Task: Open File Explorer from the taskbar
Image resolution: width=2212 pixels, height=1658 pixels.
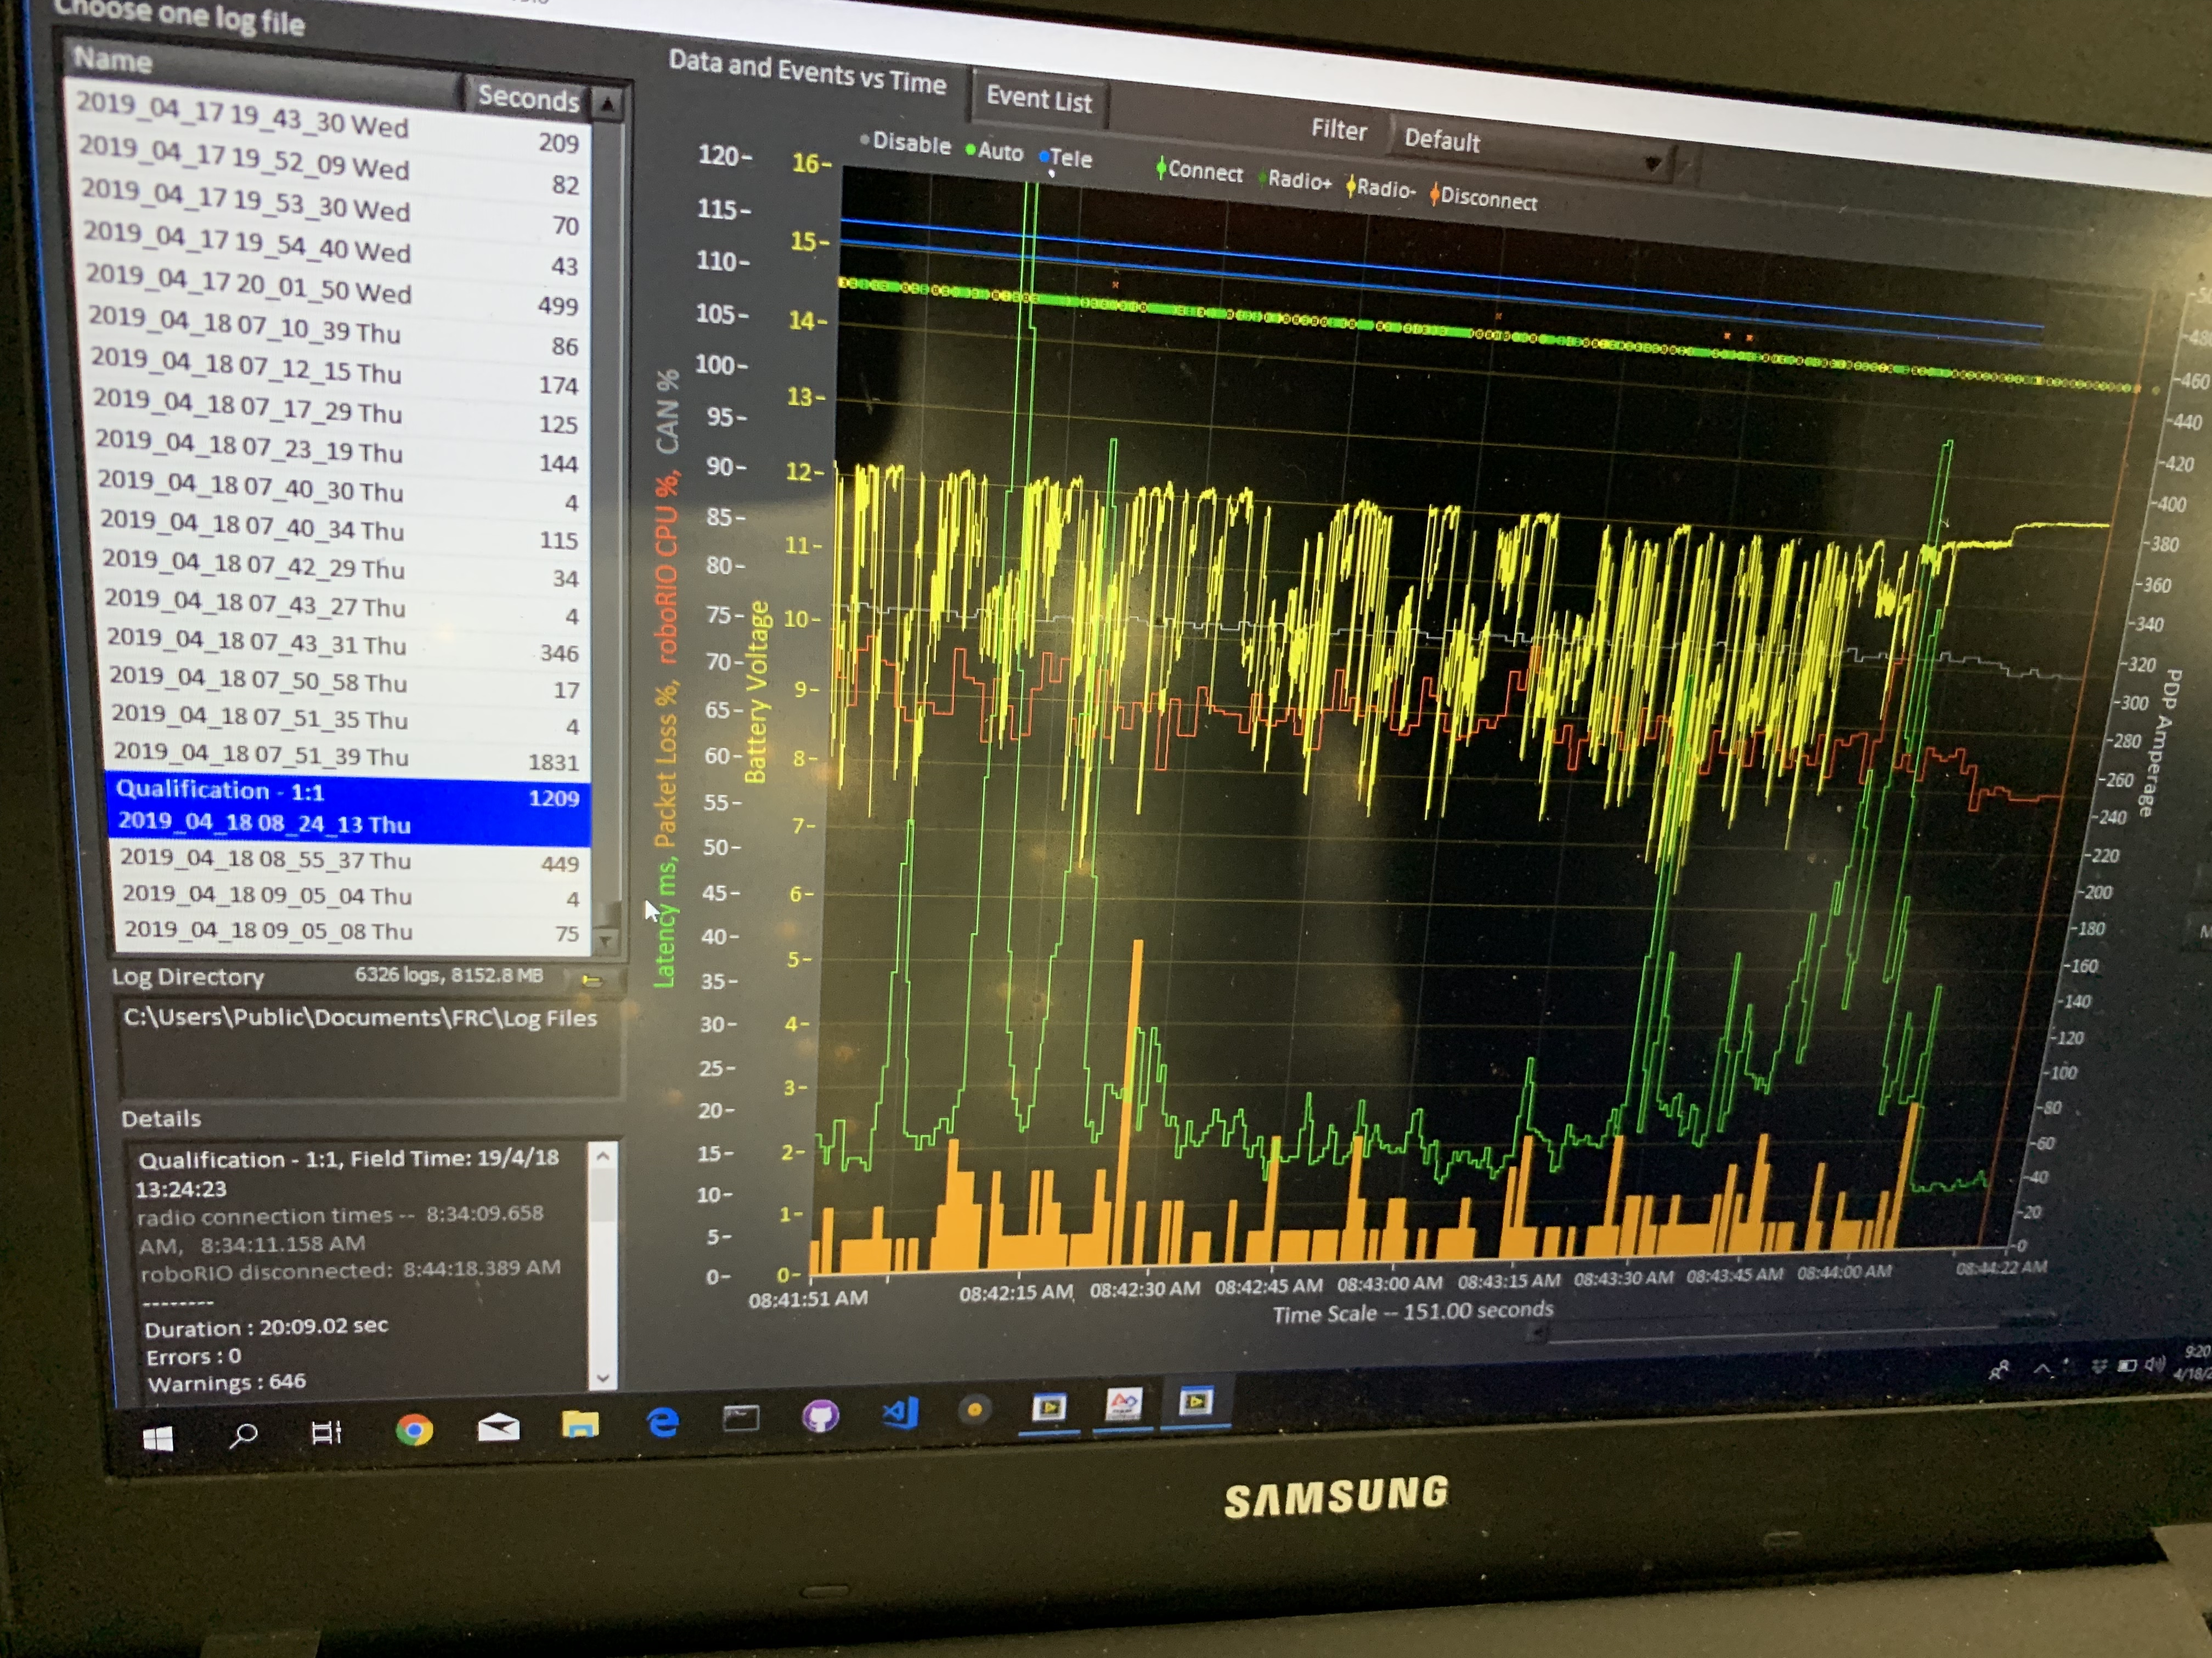Action: [x=580, y=1423]
